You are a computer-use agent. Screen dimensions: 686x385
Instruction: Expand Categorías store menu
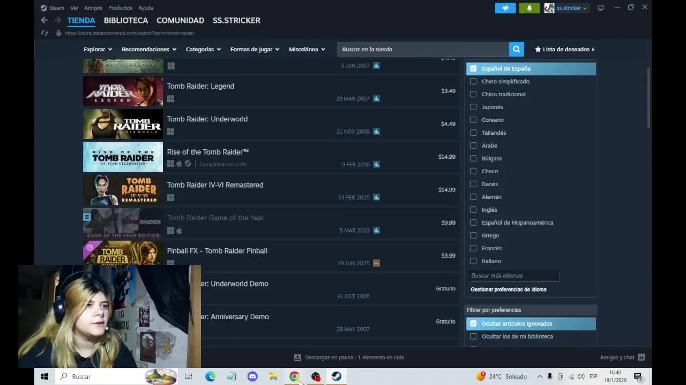click(203, 49)
